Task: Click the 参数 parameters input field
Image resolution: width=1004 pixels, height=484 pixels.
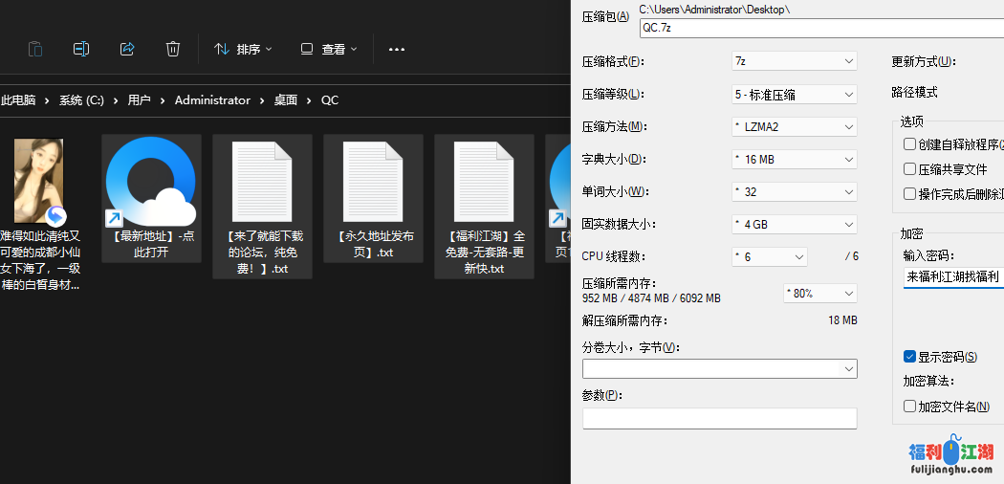Action: tap(719, 418)
